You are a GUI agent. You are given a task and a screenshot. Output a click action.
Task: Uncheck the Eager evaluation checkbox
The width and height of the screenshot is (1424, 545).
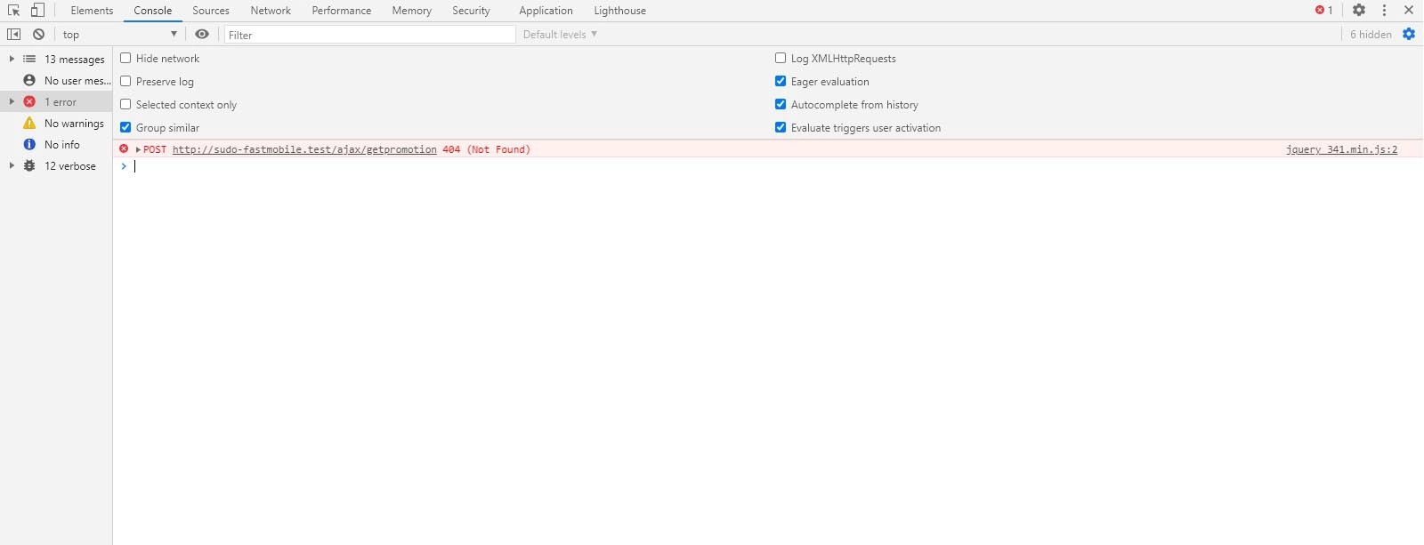(781, 82)
